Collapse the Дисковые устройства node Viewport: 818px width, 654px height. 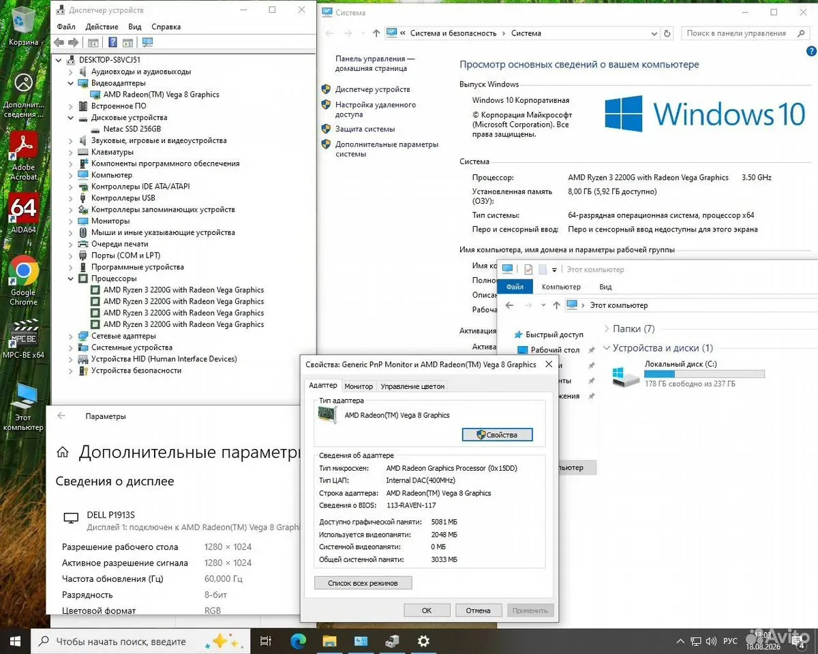[x=71, y=117]
